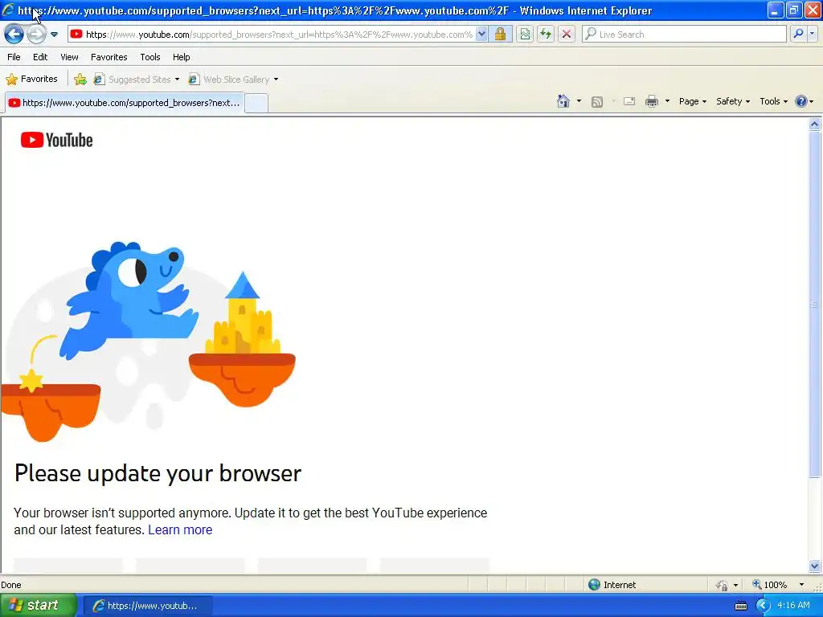The width and height of the screenshot is (823, 617).
Task: Click the privacy/protected mode status icon
Action: [x=723, y=585]
